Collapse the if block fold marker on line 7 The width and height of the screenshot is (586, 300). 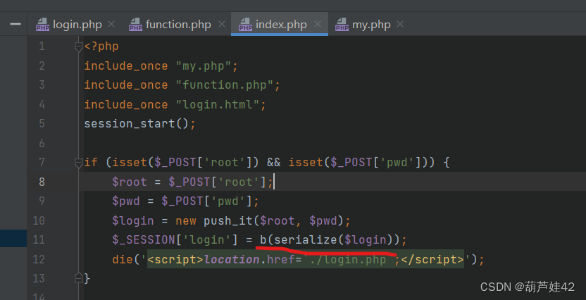click(x=78, y=163)
